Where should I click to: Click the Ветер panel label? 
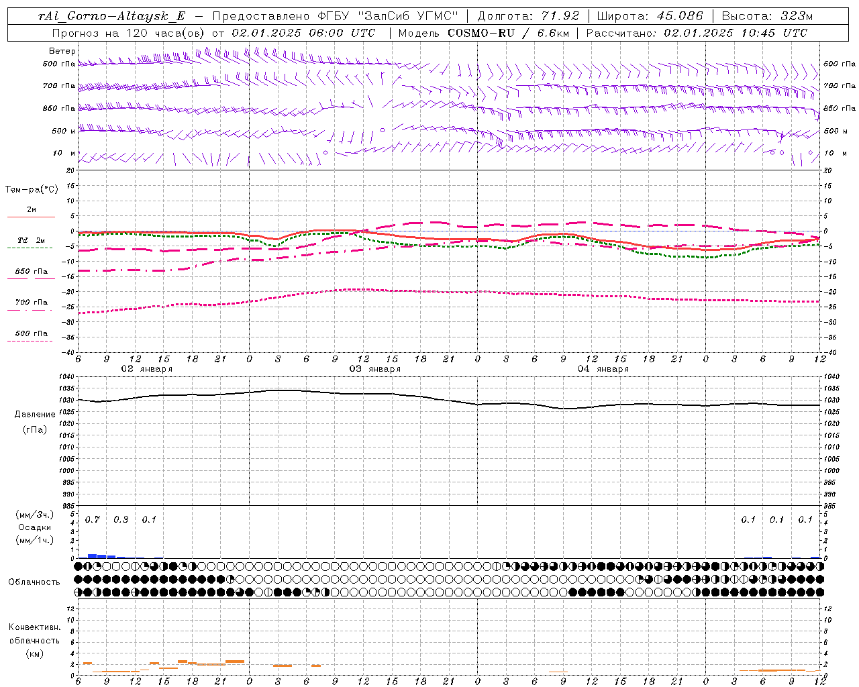click(x=62, y=51)
